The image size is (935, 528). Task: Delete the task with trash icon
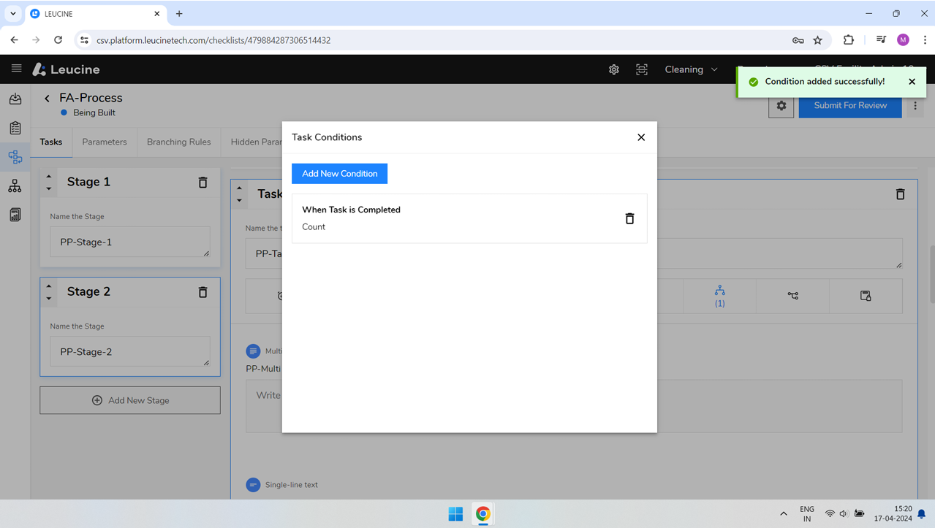[900, 194]
